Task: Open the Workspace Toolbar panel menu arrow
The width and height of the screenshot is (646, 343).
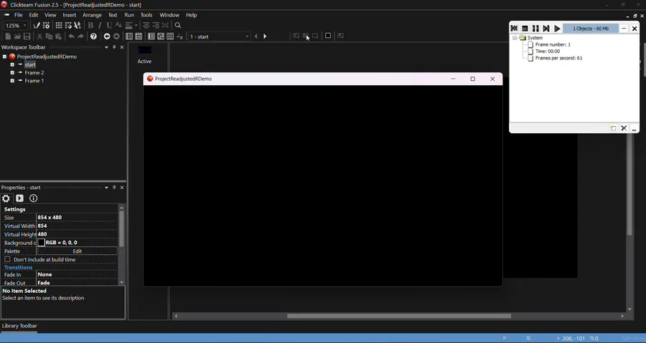Action: click(x=106, y=47)
